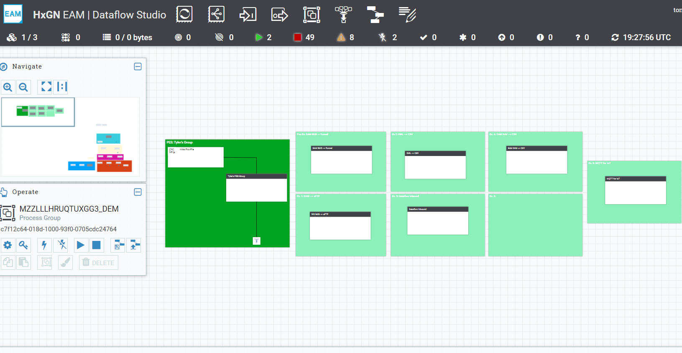Click the sync failure question mark count
The height and width of the screenshot is (353, 682).
pos(582,37)
